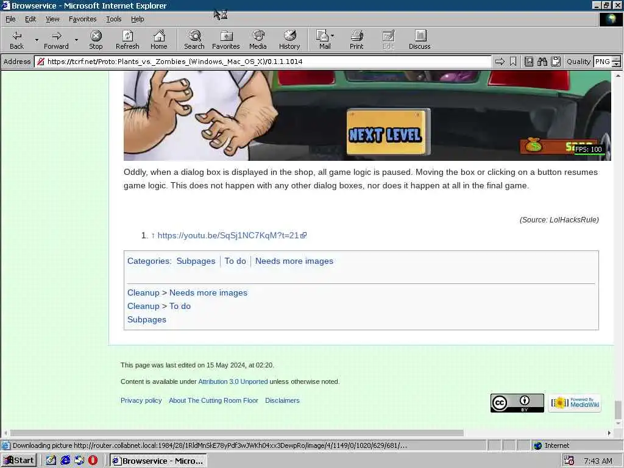Open the sync quick launch icon beside Opera
Screen dimensions: 624x468
pyautogui.click(x=79, y=461)
